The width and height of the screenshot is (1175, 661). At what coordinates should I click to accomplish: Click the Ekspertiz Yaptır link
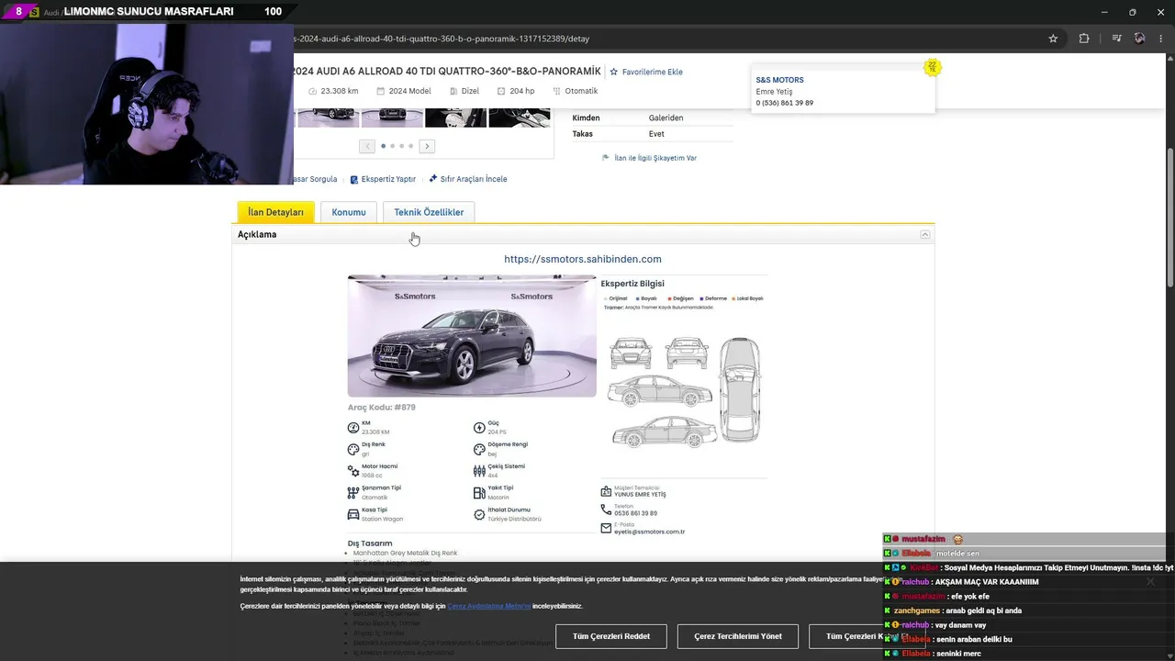point(388,179)
